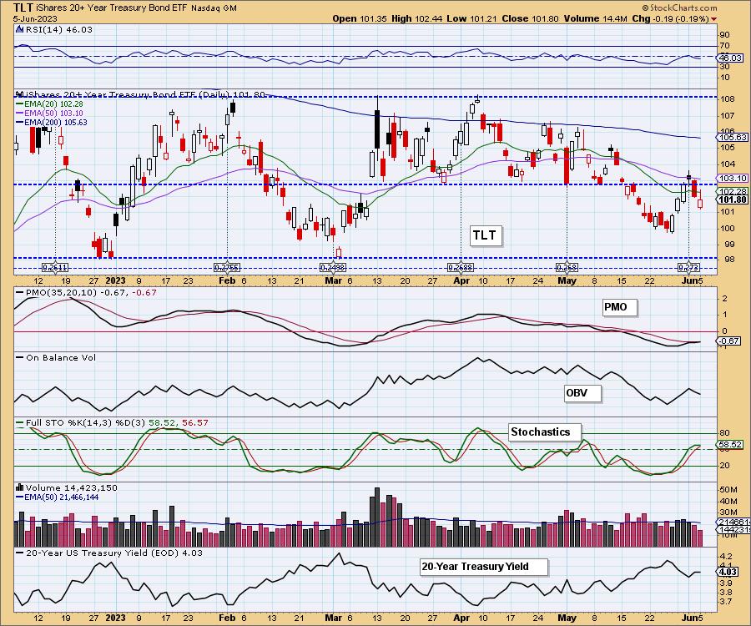Click the volume bars icon beside Volume 14,423,150
Viewport: 751px width, 626px height.
pyautogui.click(x=20, y=487)
